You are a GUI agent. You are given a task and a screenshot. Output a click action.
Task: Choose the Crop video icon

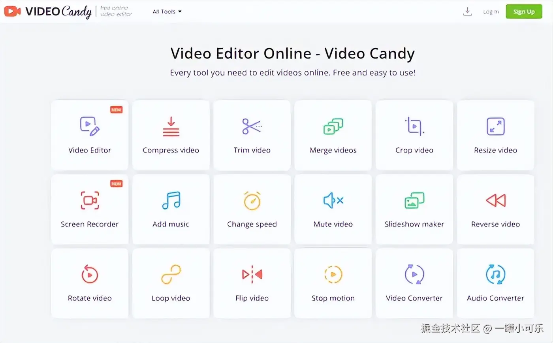point(414,126)
